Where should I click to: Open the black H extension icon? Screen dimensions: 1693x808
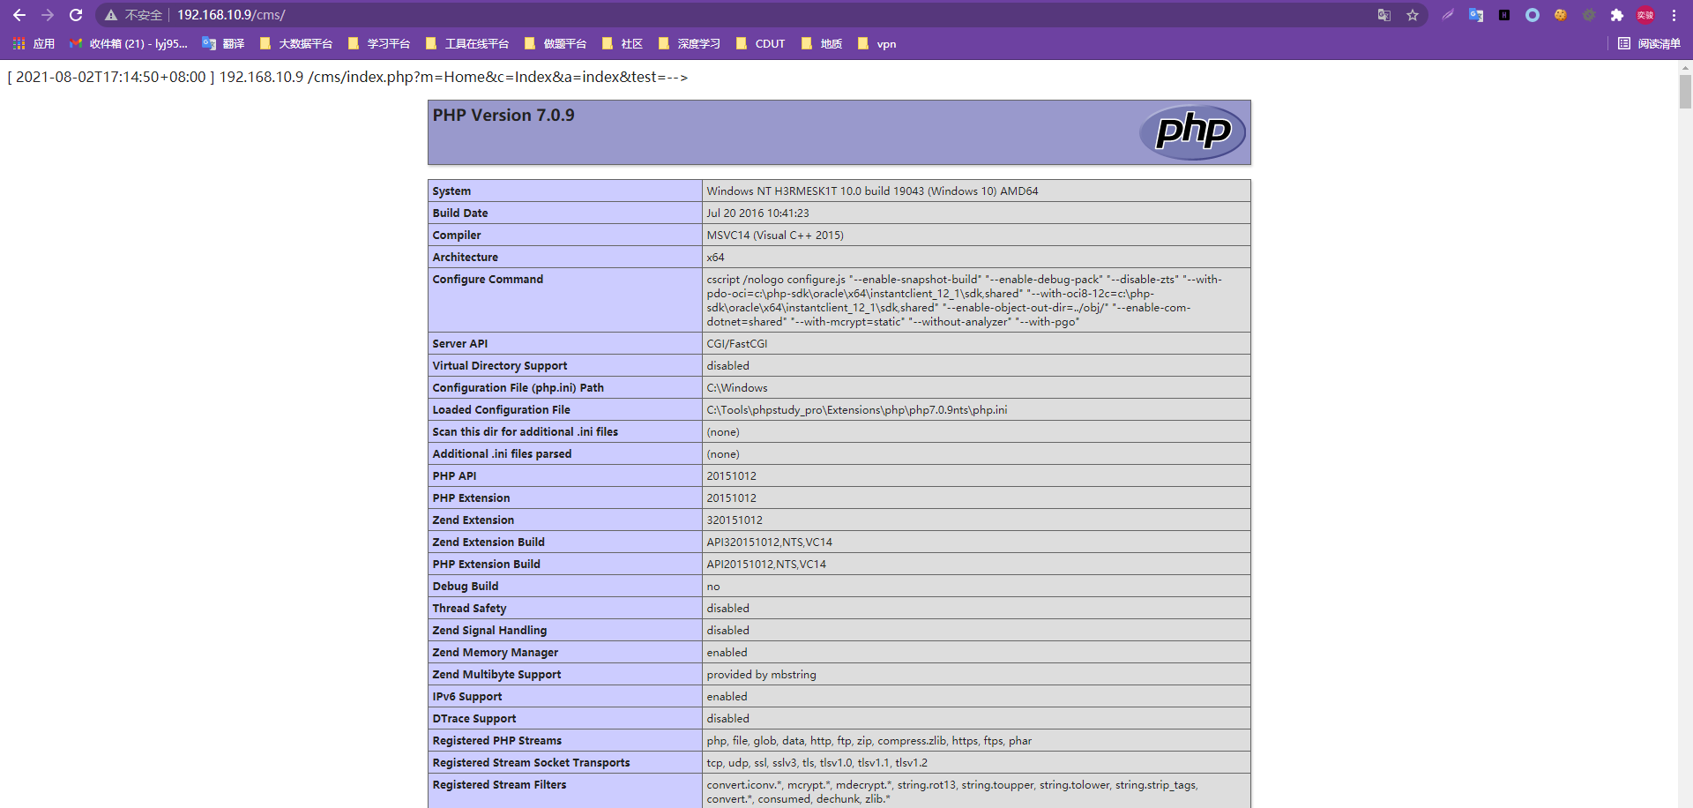click(1505, 15)
